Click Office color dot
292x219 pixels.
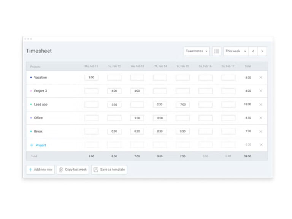pyautogui.click(x=31, y=118)
